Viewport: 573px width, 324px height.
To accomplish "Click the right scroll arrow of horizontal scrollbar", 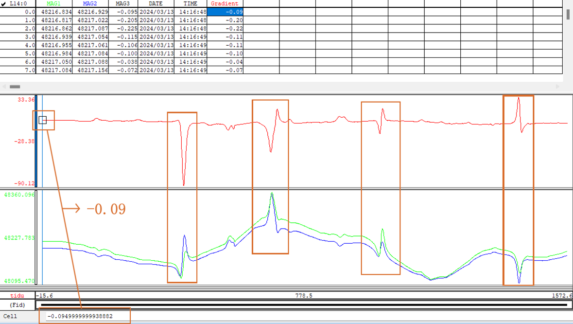I will [557, 87].
